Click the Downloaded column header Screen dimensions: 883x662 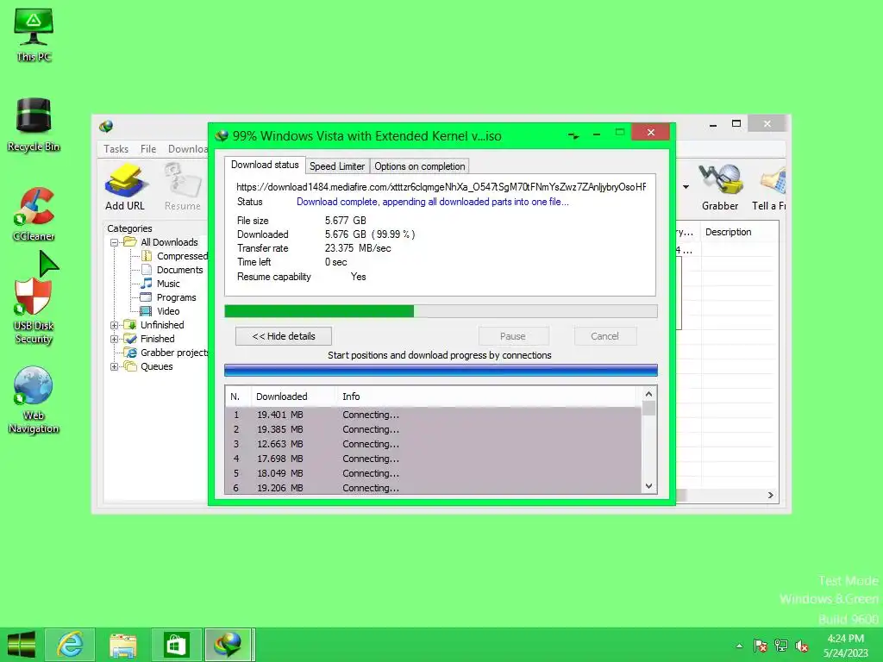(x=293, y=397)
